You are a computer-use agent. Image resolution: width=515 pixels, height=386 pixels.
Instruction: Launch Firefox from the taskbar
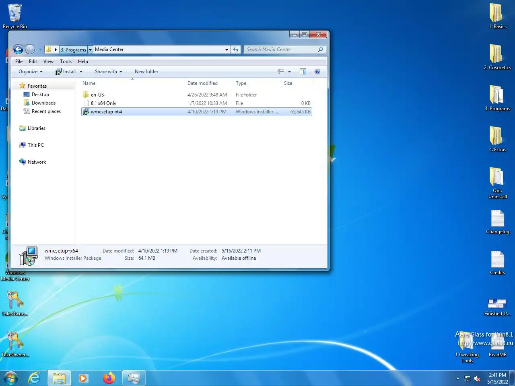coord(109,378)
